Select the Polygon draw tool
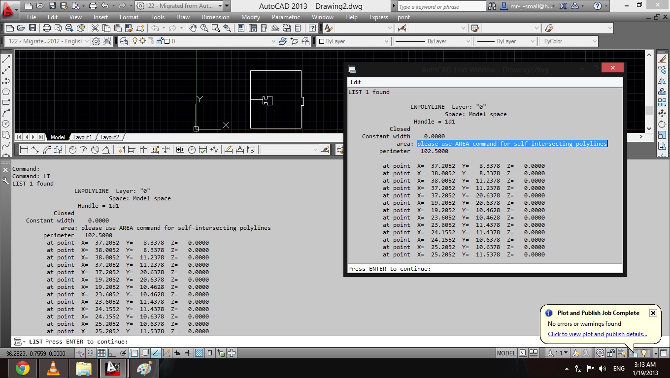670x378 pixels. (6, 92)
